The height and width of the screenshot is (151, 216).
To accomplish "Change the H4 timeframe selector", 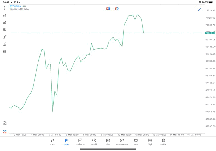I will click(x=5, y=52).
